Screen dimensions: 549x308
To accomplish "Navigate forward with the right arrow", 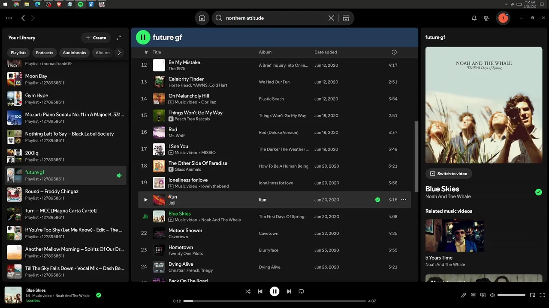I will [33, 18].
